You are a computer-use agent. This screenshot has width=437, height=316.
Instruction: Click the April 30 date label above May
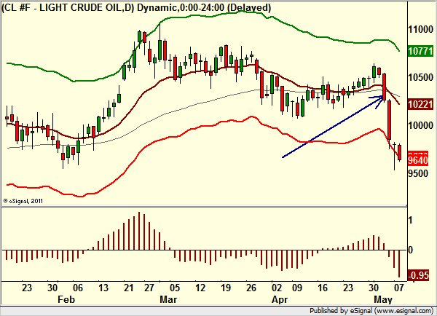(x=374, y=288)
